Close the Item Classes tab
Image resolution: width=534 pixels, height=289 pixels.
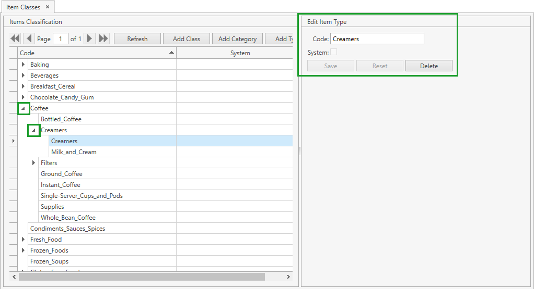click(x=47, y=7)
